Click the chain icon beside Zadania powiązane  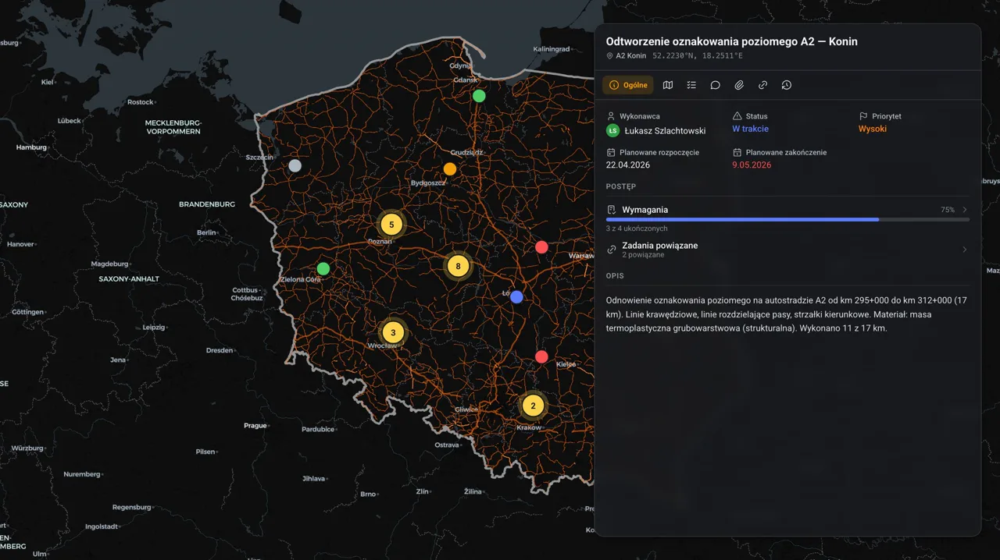tap(612, 250)
